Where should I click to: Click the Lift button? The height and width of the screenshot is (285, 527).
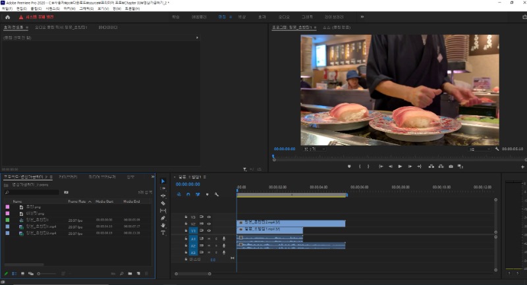[431, 167]
